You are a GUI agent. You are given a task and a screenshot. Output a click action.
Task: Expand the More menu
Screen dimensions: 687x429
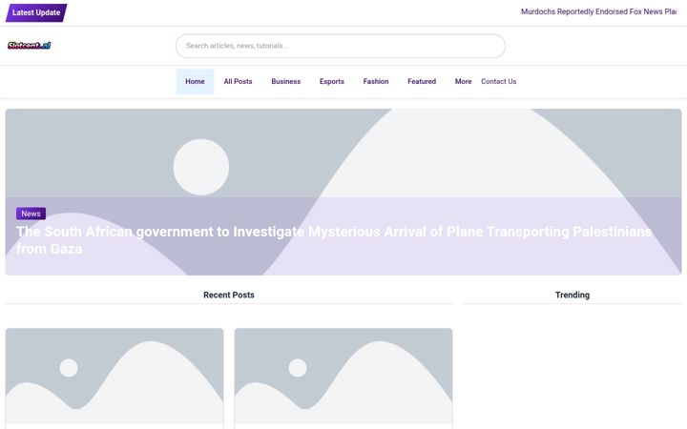(x=463, y=81)
